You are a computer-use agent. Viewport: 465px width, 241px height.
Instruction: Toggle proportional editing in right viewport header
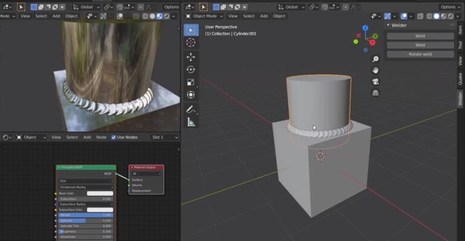point(345,7)
